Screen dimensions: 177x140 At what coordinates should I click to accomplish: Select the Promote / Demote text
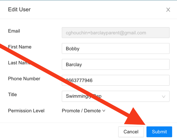81,111
